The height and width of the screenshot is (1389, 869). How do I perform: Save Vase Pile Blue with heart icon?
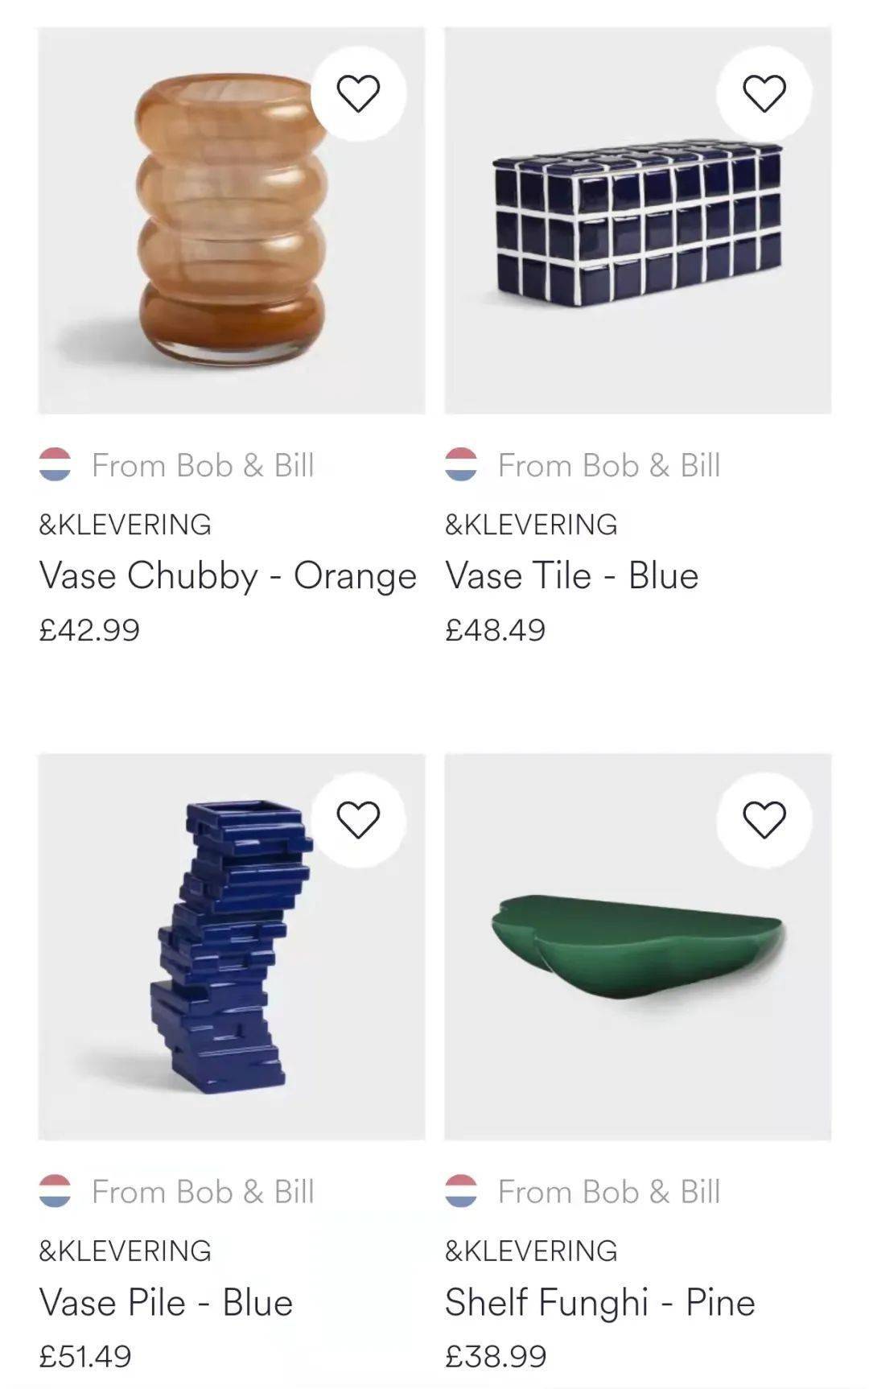point(358,820)
